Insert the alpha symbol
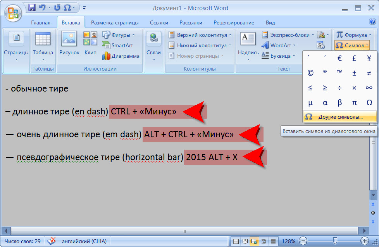 pyautogui.click(x=325, y=103)
